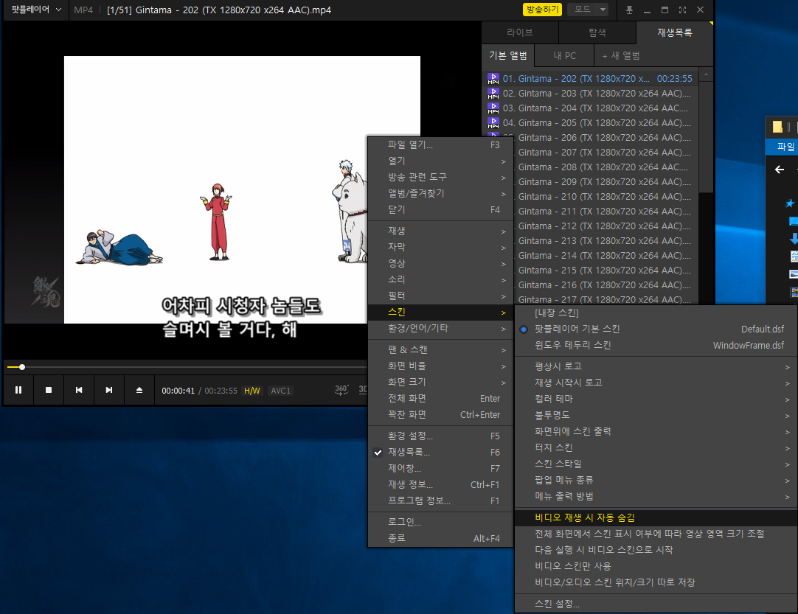
Task: Stop the video with the stop button
Action: click(x=49, y=390)
